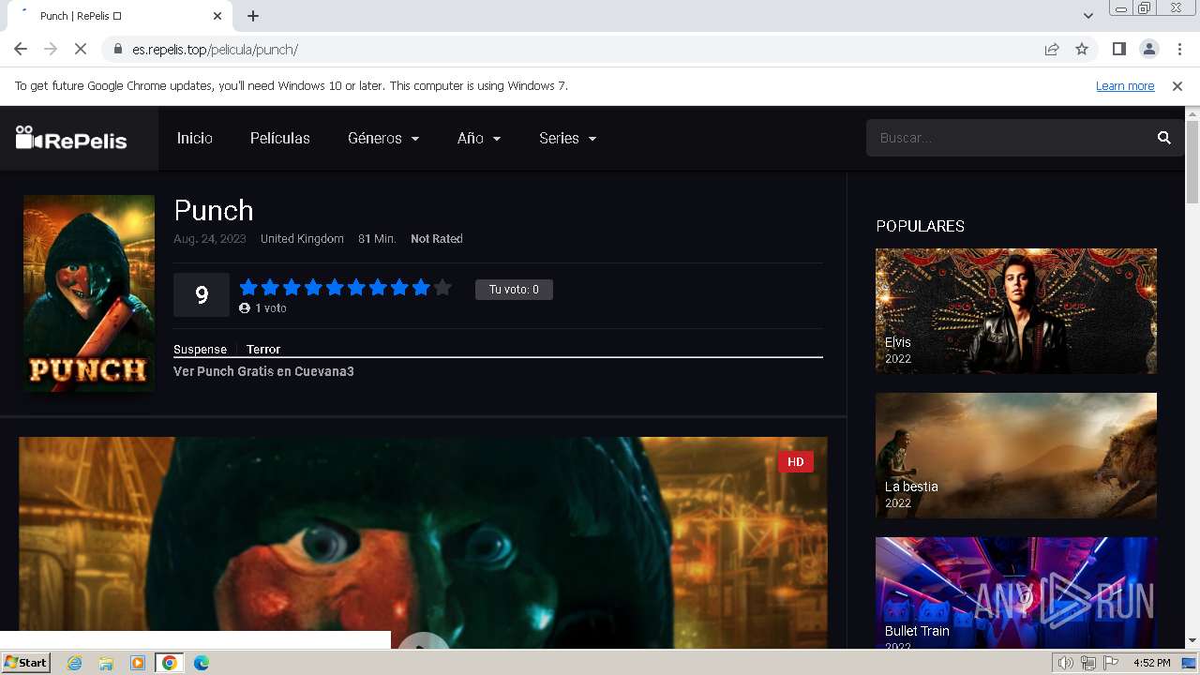
Task: Dismiss the Chrome update notice
Action: [x=1177, y=85]
